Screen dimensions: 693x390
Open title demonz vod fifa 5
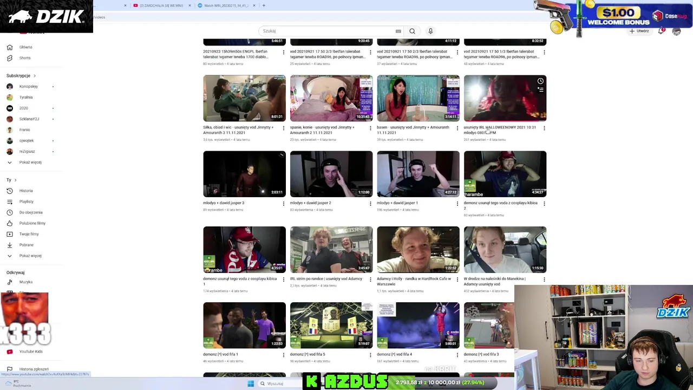pos(307,354)
